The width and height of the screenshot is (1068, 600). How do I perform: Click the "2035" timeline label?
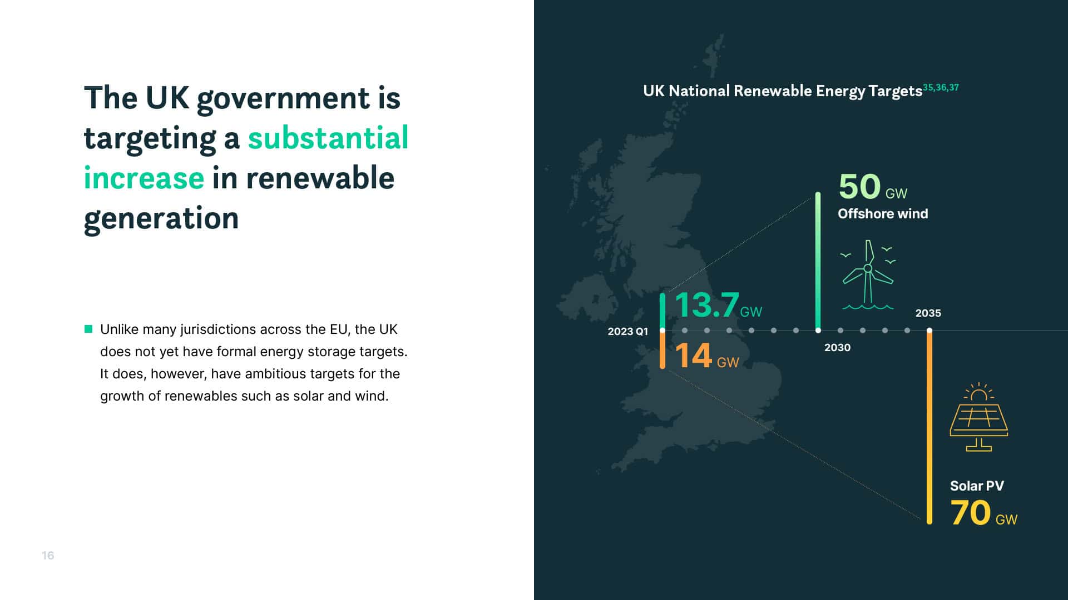(928, 313)
